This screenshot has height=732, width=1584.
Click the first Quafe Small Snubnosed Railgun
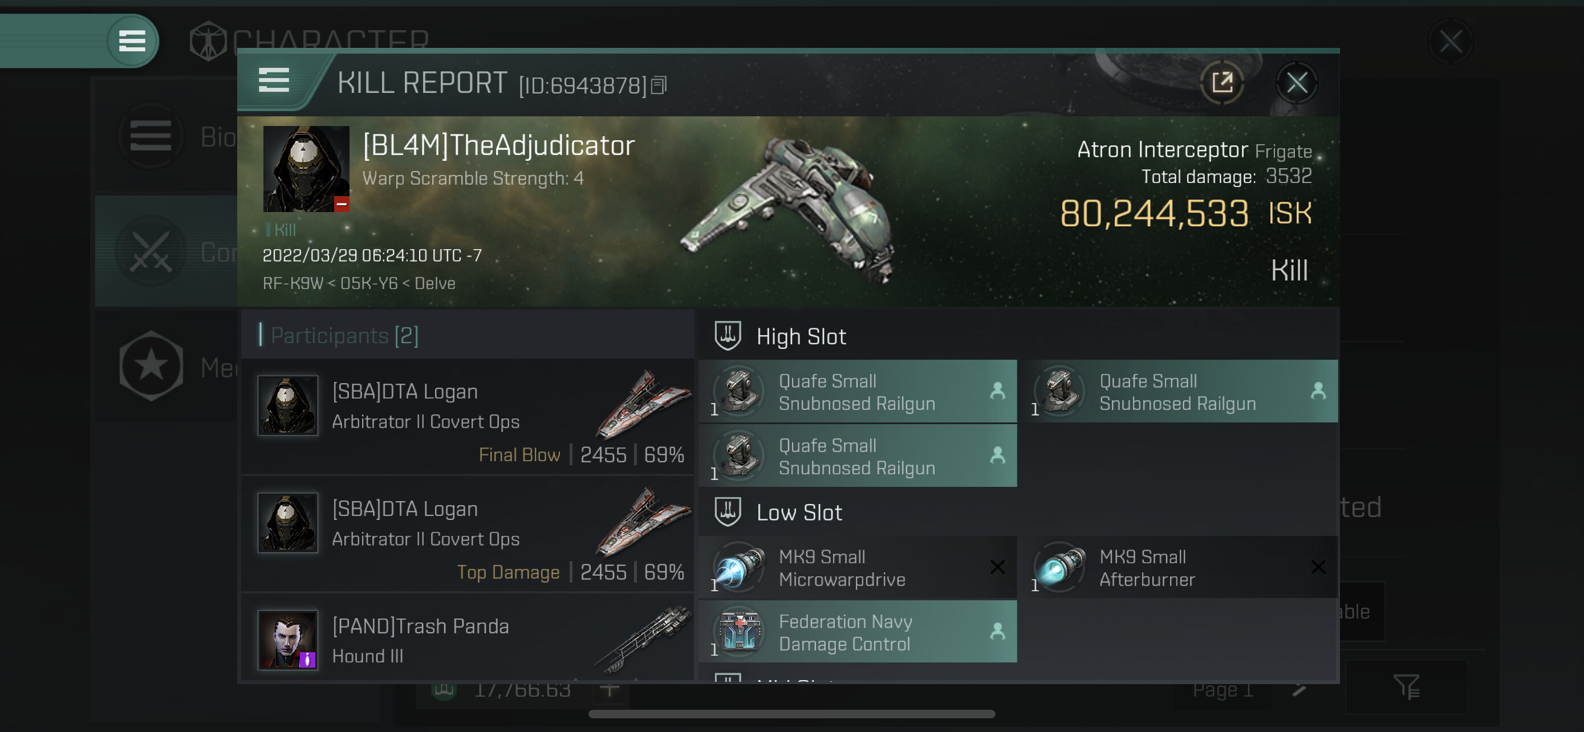(x=857, y=392)
